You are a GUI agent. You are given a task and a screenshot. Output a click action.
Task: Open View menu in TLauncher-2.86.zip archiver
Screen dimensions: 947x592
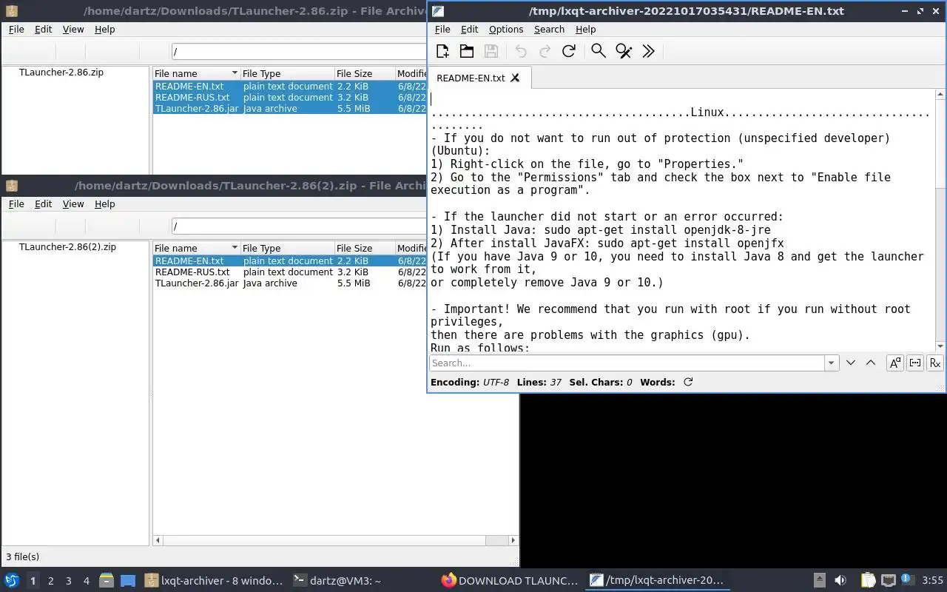click(73, 30)
